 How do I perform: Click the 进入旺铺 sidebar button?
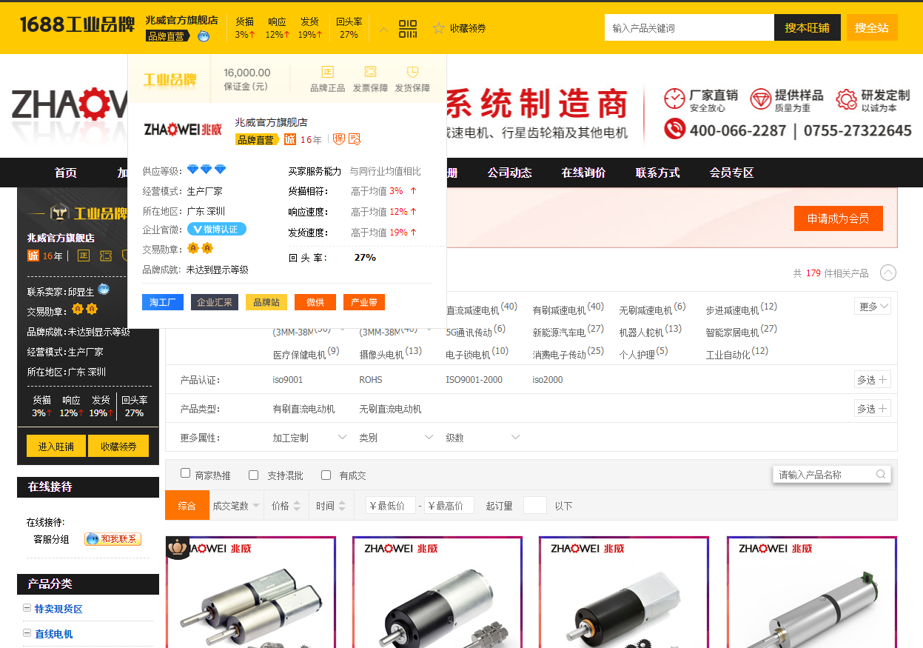pos(56,447)
